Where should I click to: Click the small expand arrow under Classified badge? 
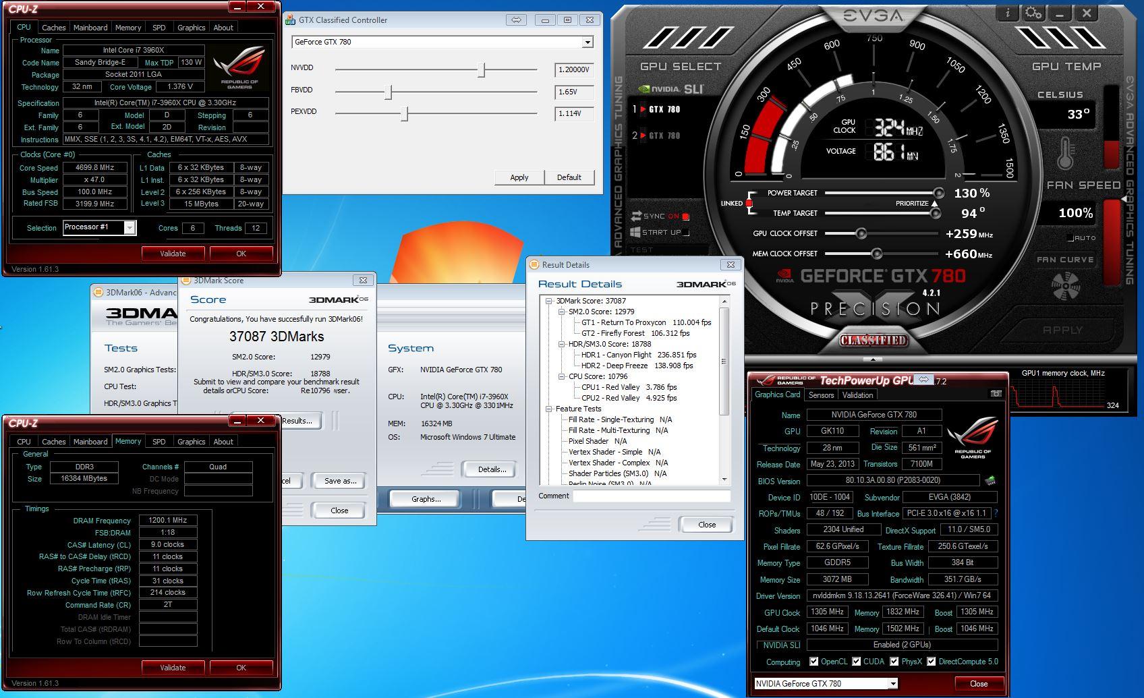point(872,359)
